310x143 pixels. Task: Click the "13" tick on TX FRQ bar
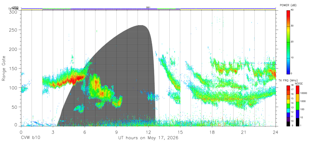pos(292,108)
